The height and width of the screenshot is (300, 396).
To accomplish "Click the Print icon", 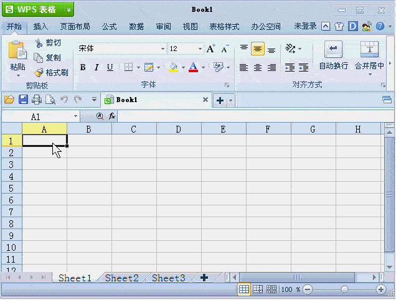I will click(37, 100).
